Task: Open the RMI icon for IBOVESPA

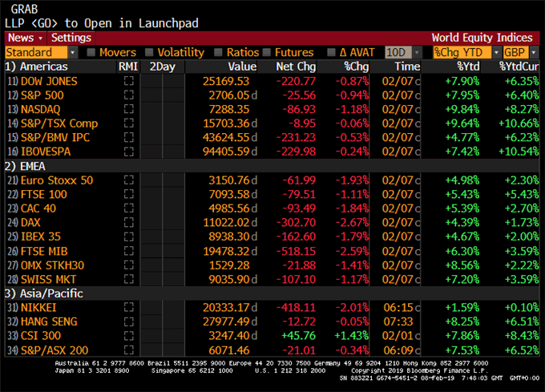Action: tap(128, 152)
